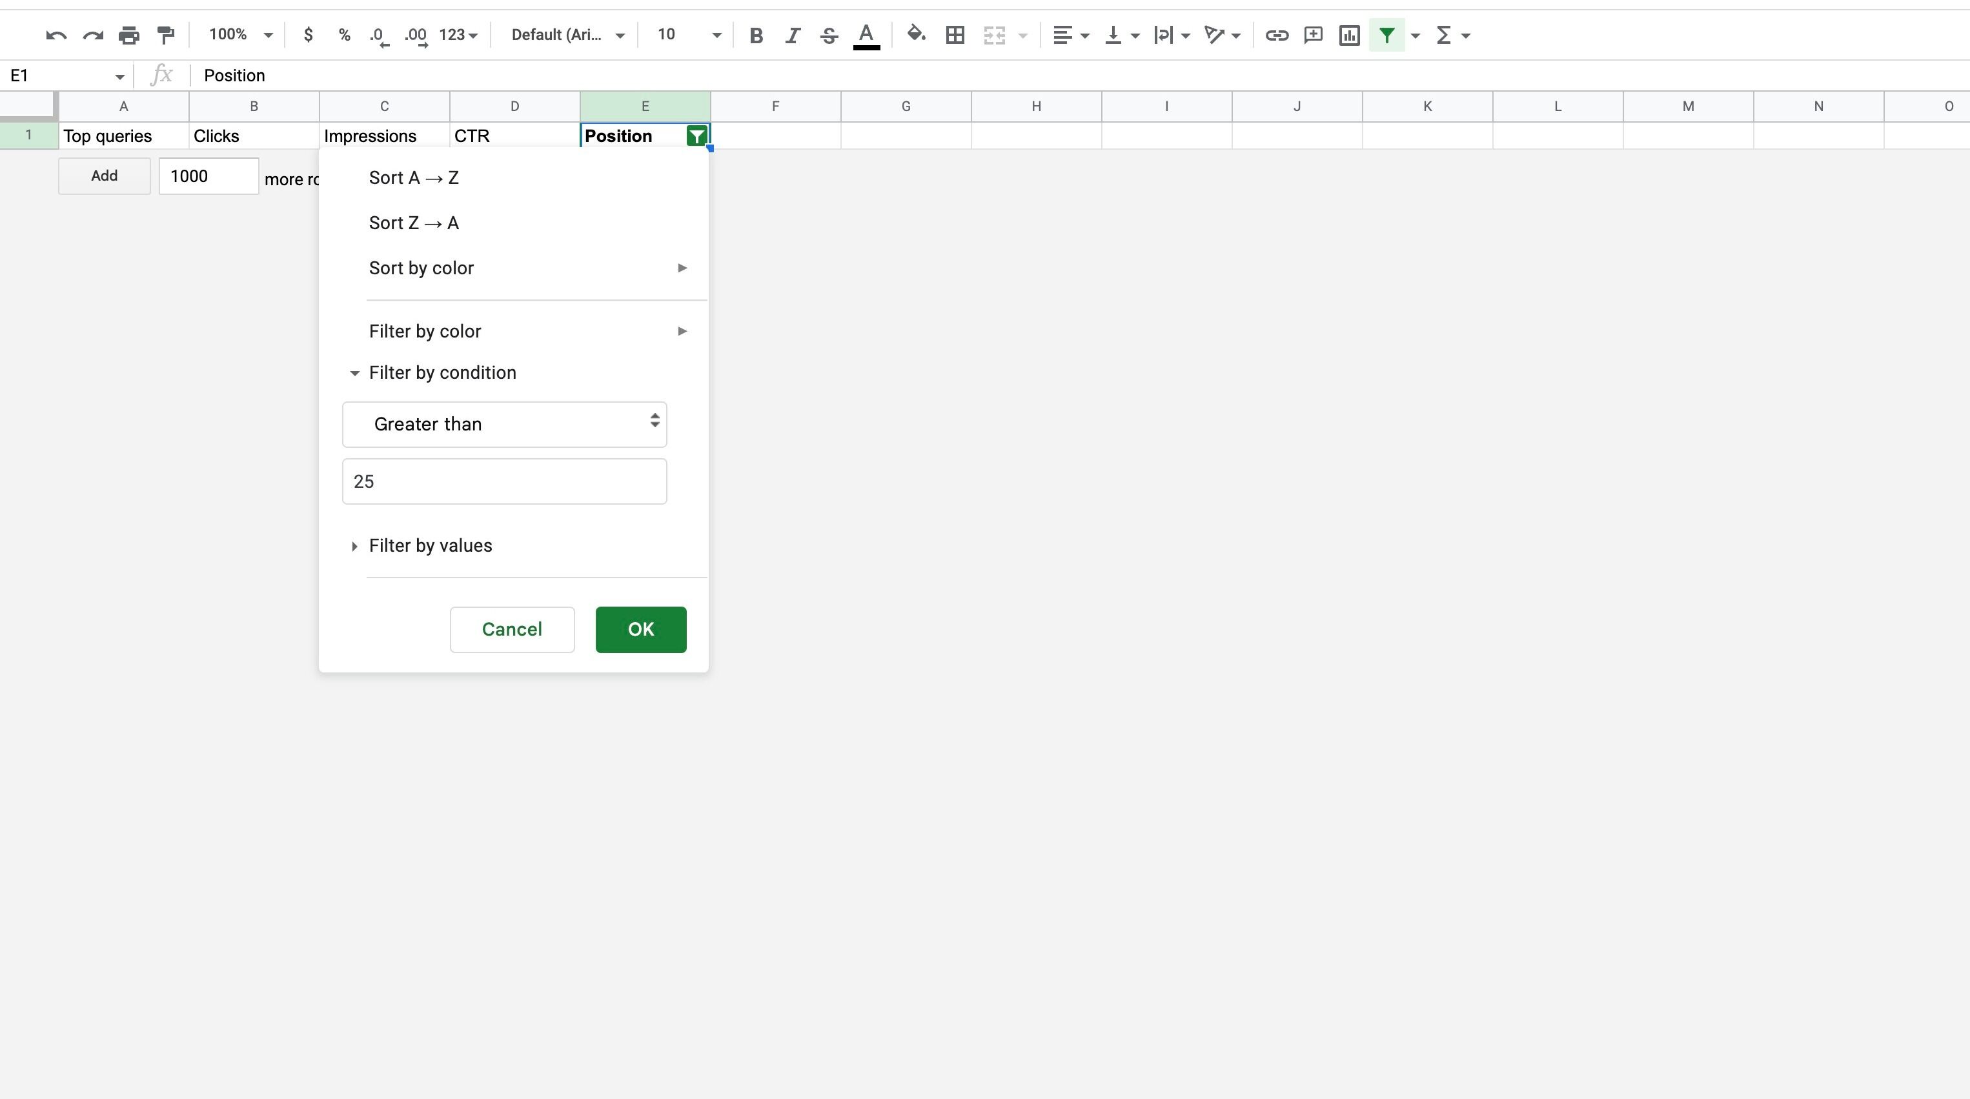The image size is (1970, 1099).
Task: Activate the paint format tool
Action: click(166, 35)
